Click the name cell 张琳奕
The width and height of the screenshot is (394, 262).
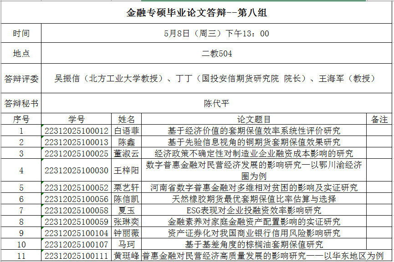[126, 222]
